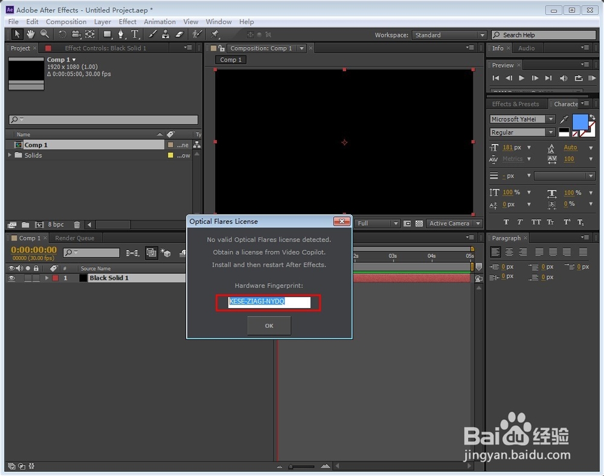Click the Hardware Fingerprint text field

point(269,301)
